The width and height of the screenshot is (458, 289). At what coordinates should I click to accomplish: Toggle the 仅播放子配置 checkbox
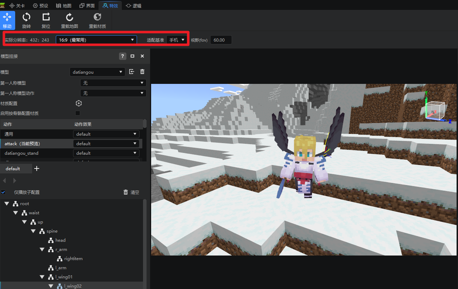click(3, 192)
